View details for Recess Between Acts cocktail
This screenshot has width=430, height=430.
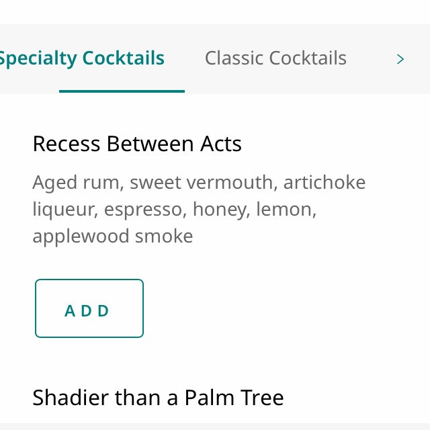pos(137,144)
